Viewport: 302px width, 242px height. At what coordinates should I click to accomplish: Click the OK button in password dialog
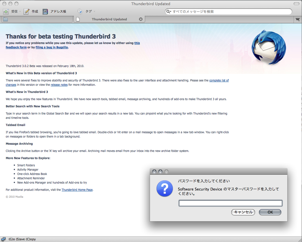pyautogui.click(x=270, y=212)
